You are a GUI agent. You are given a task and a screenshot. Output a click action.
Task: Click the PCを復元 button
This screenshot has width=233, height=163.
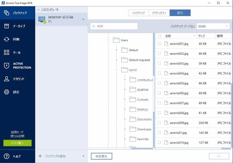102,156
